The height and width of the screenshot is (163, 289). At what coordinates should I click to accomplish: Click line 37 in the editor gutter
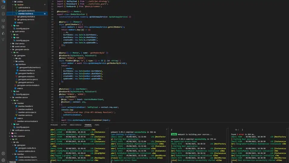coord(52,74)
